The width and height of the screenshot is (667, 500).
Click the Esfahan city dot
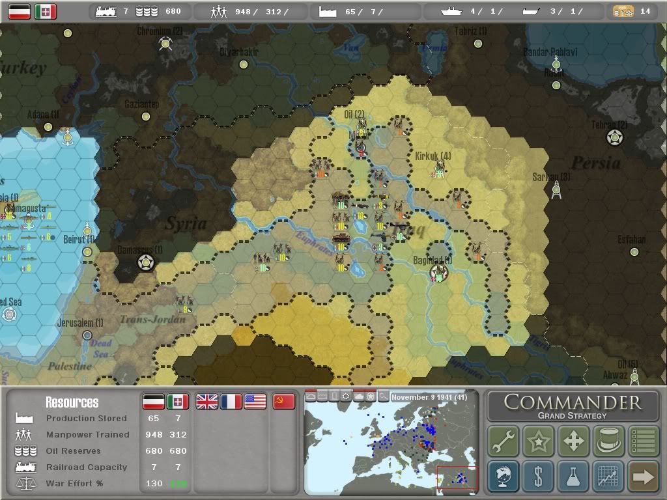click(634, 252)
